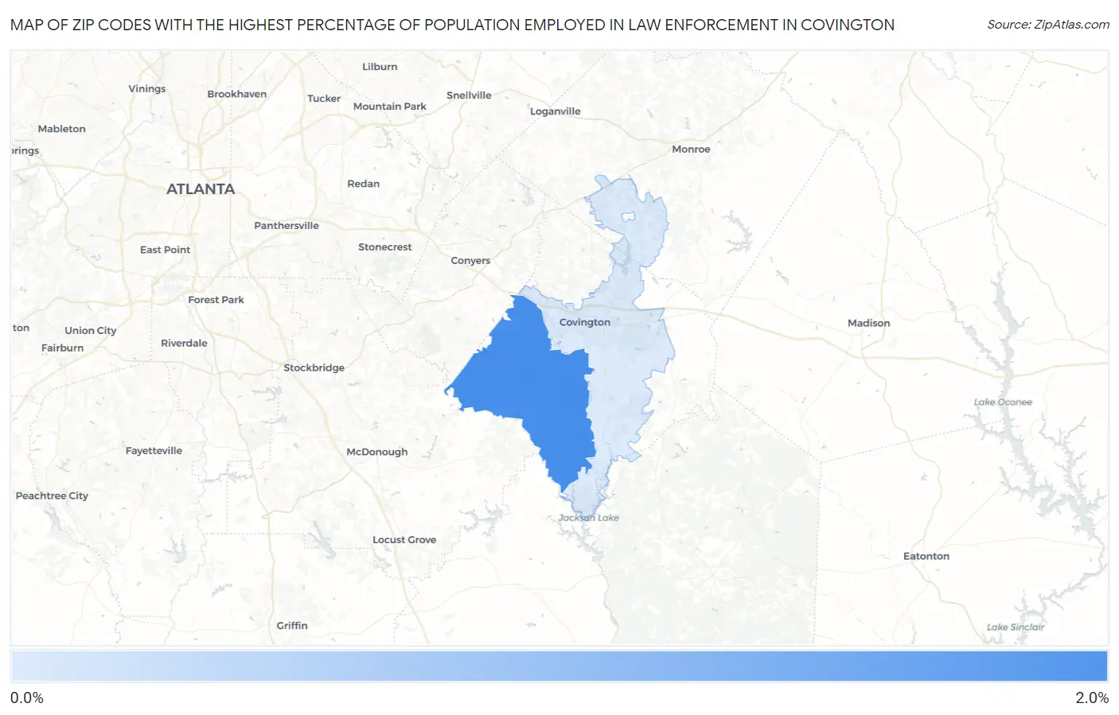Click the McDonough label
The height and width of the screenshot is (715, 1119).
tap(377, 452)
